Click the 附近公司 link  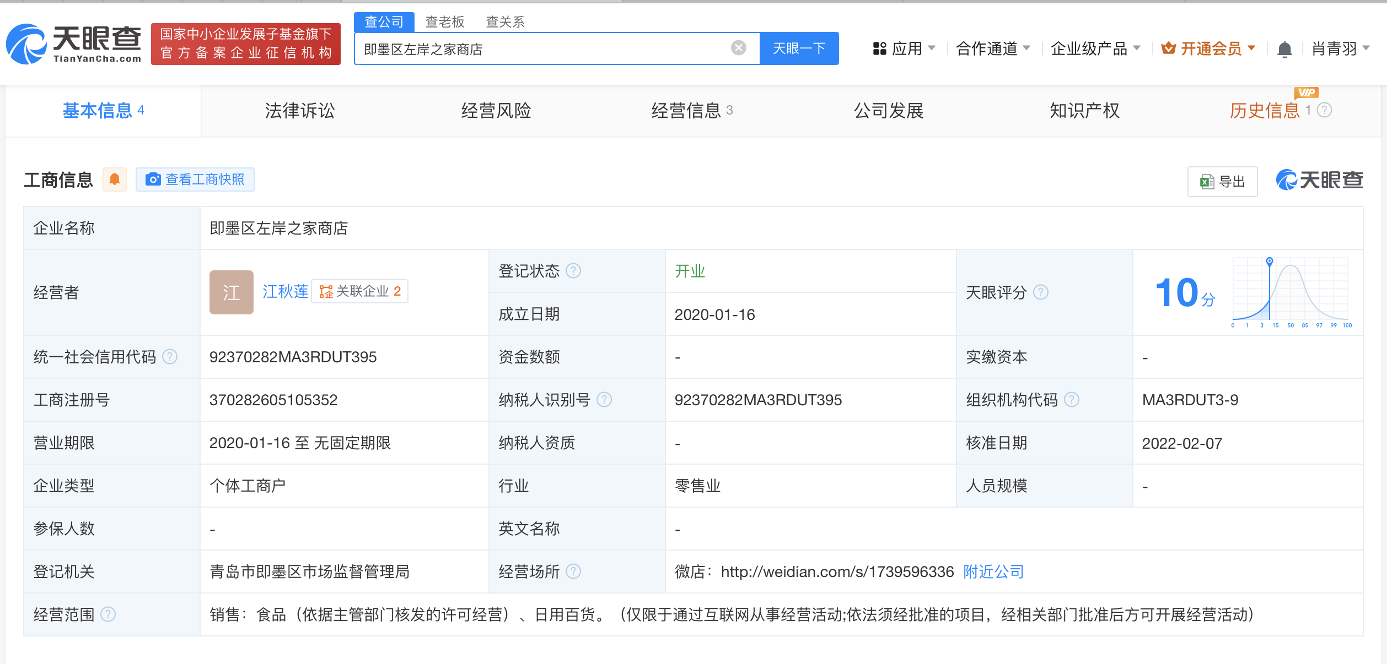(x=993, y=572)
